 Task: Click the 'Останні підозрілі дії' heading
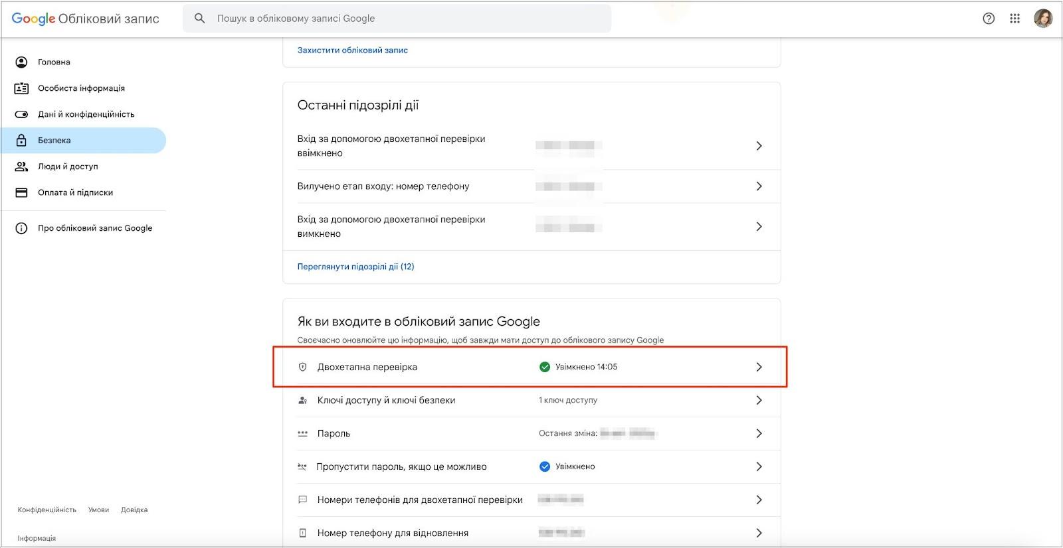click(x=358, y=105)
